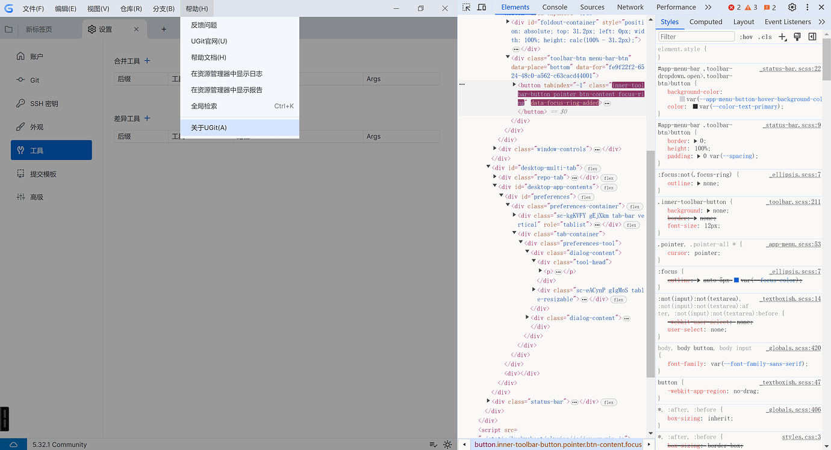The width and height of the screenshot is (831, 450).
Task: Toggle the .cls element classes panel
Action: (765, 37)
